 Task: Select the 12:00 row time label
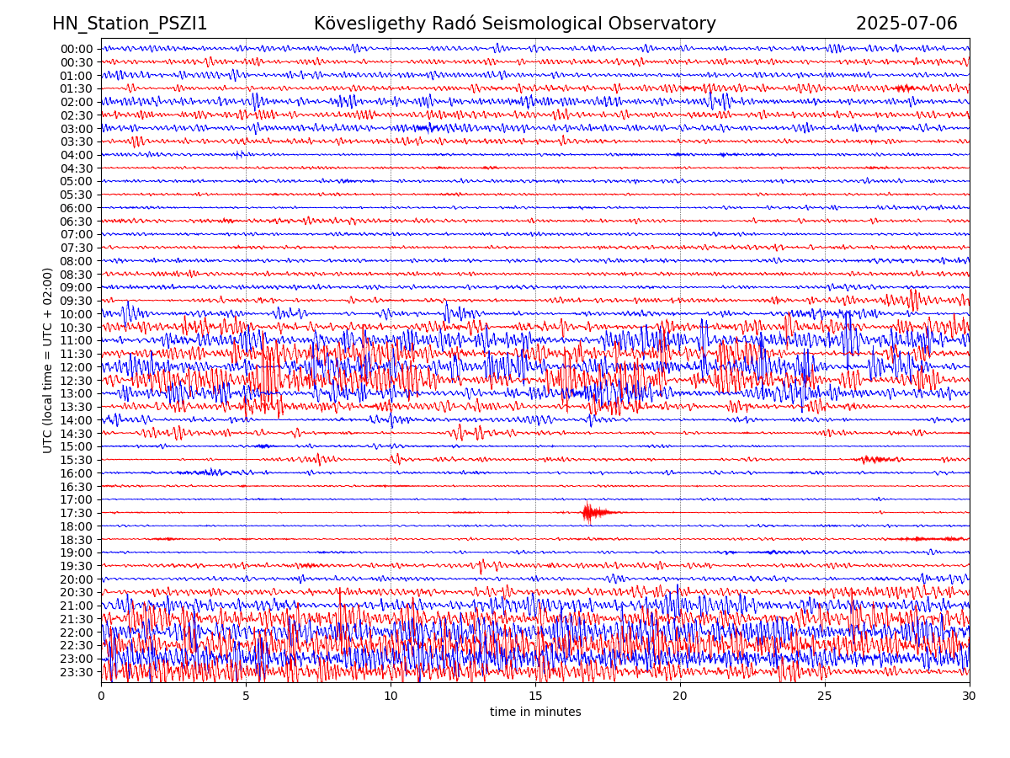coord(77,367)
